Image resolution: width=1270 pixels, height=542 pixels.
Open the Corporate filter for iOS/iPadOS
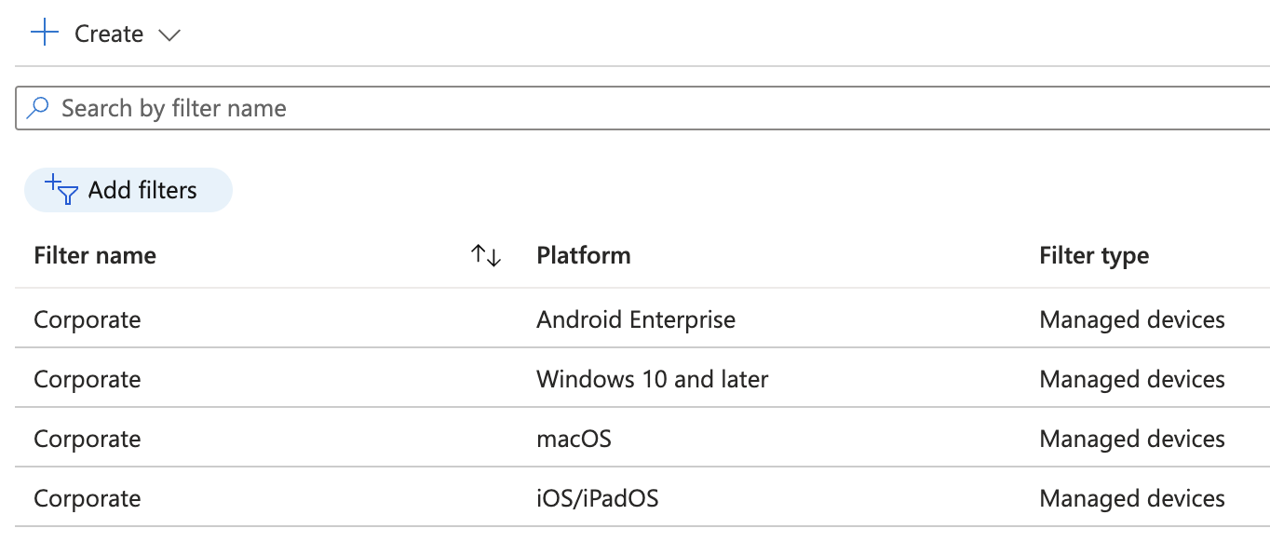(x=88, y=498)
